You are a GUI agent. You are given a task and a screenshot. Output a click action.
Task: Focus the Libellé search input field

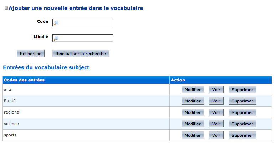pos(86,38)
